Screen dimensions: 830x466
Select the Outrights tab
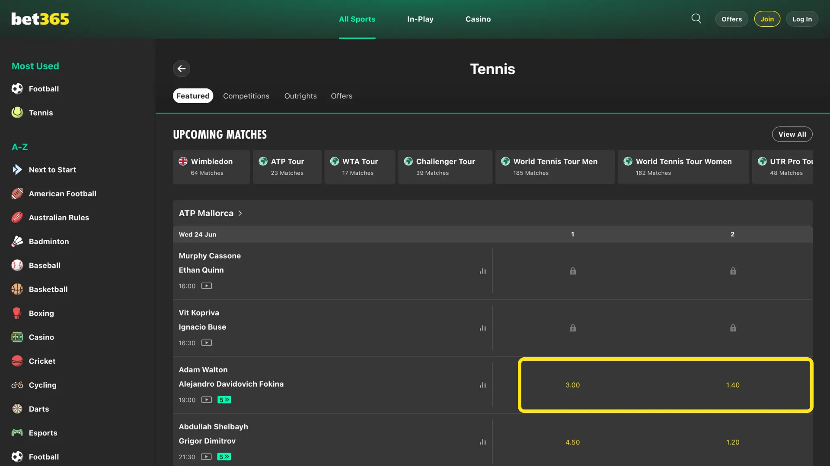(300, 96)
